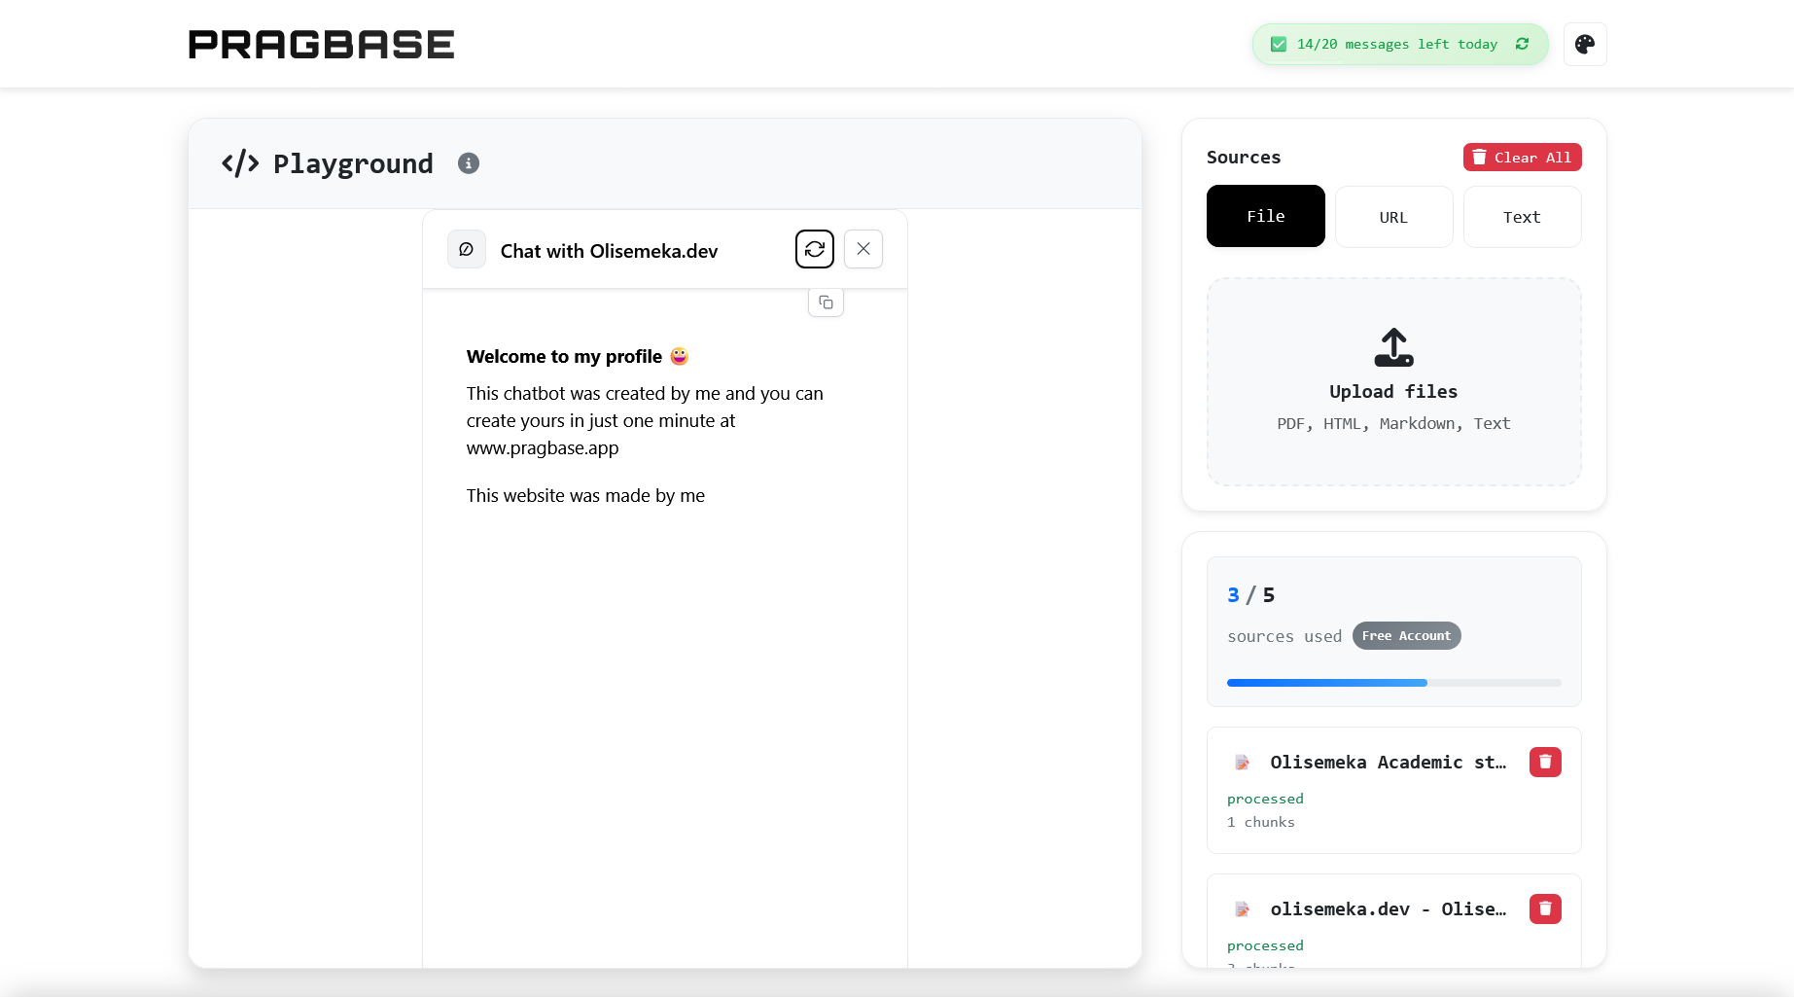
Task: Click the processed status under olisemeka.dev
Action: point(1265,945)
